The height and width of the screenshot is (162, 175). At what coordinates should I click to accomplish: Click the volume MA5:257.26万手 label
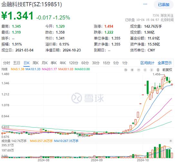(x=41, y=141)
